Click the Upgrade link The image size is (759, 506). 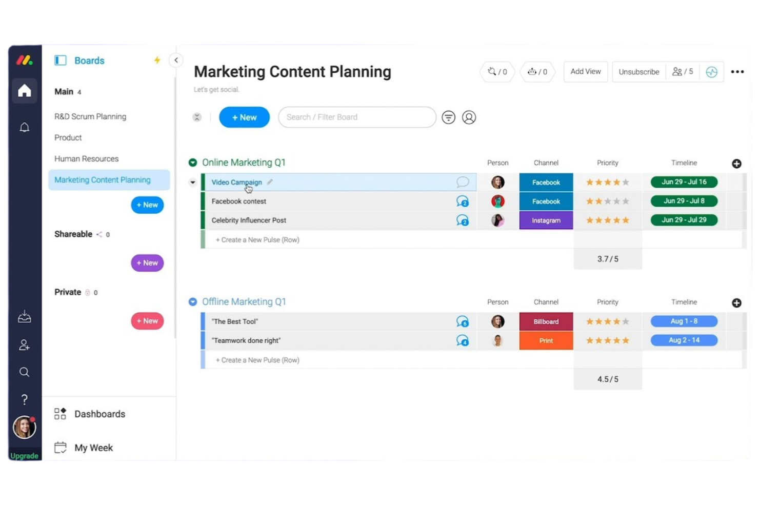(x=24, y=456)
